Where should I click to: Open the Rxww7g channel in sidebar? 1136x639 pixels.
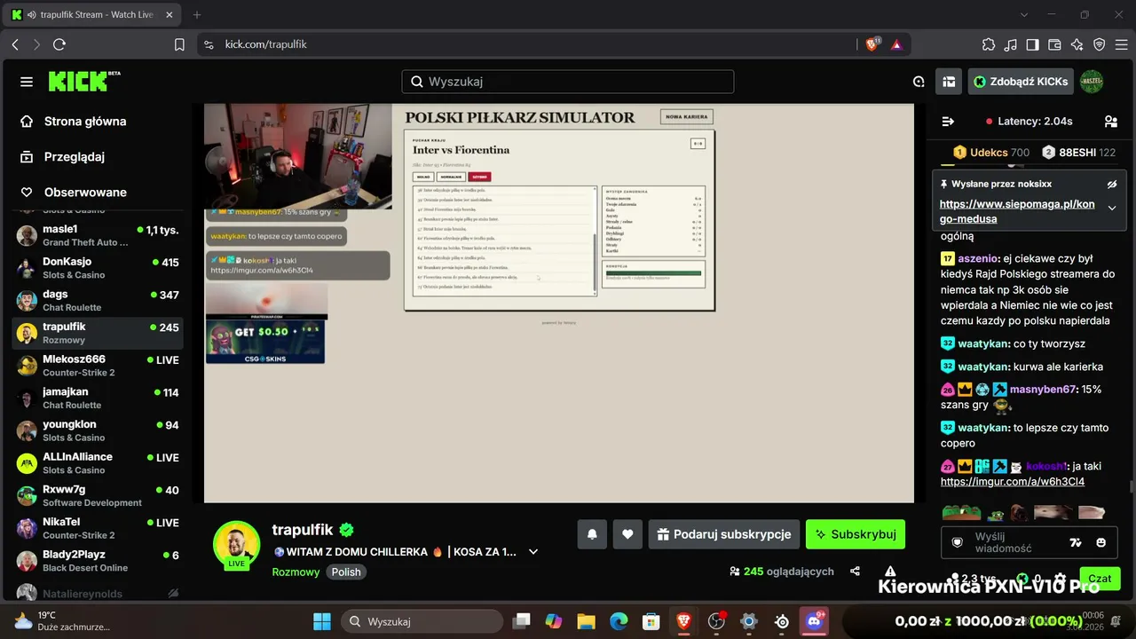98,496
